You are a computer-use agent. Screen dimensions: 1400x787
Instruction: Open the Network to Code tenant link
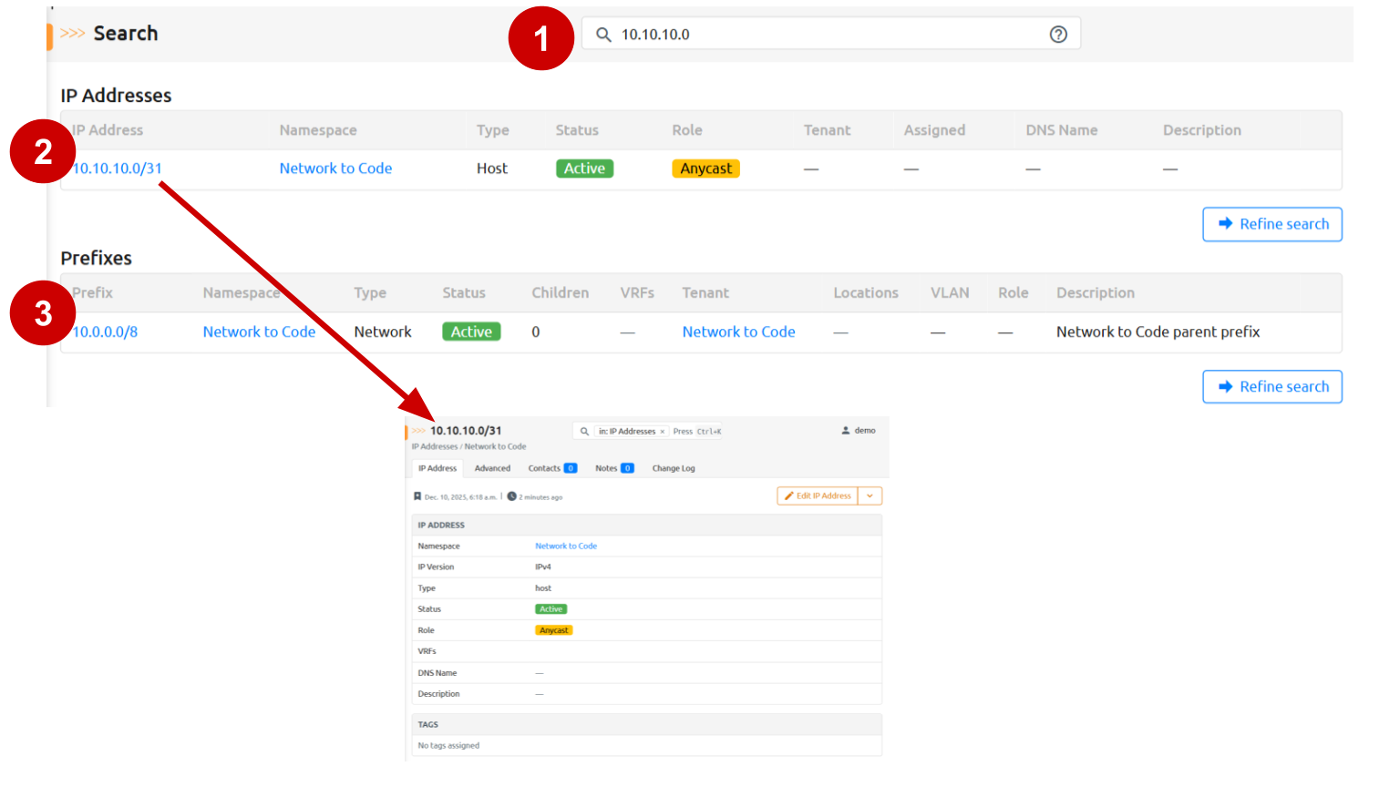pos(738,332)
